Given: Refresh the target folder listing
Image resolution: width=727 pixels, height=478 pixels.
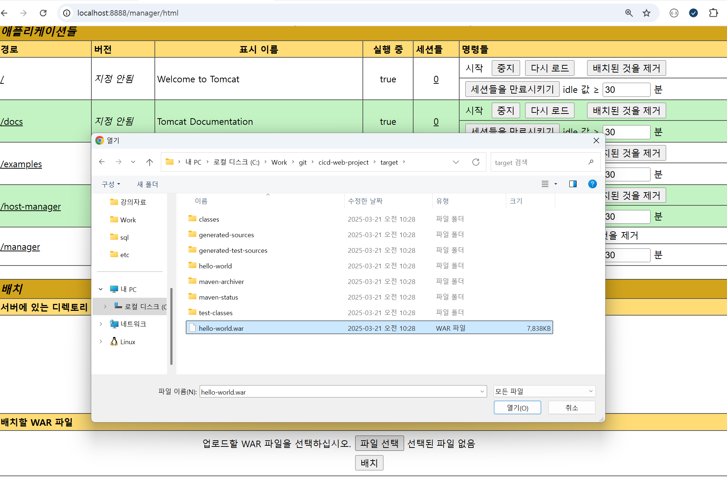Looking at the screenshot, I should [x=476, y=162].
